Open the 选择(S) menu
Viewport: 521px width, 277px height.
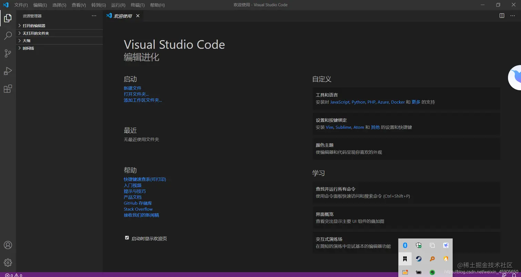[x=59, y=5]
